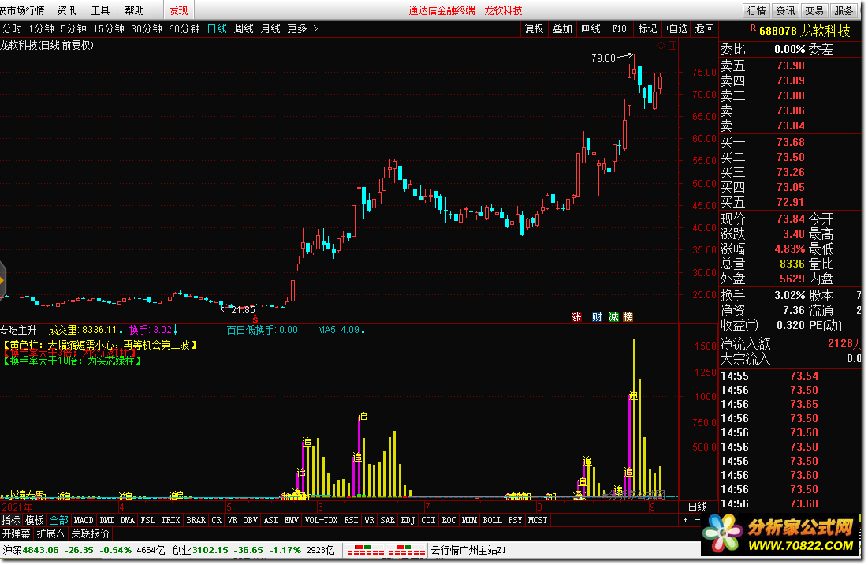The image size is (868, 565).
Task: Click 云行情广州主站Z1 server status
Action: coord(468,550)
